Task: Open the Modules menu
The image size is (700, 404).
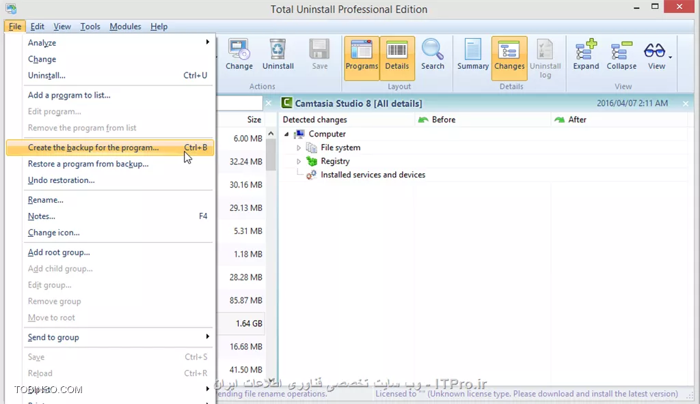Action: pos(125,27)
